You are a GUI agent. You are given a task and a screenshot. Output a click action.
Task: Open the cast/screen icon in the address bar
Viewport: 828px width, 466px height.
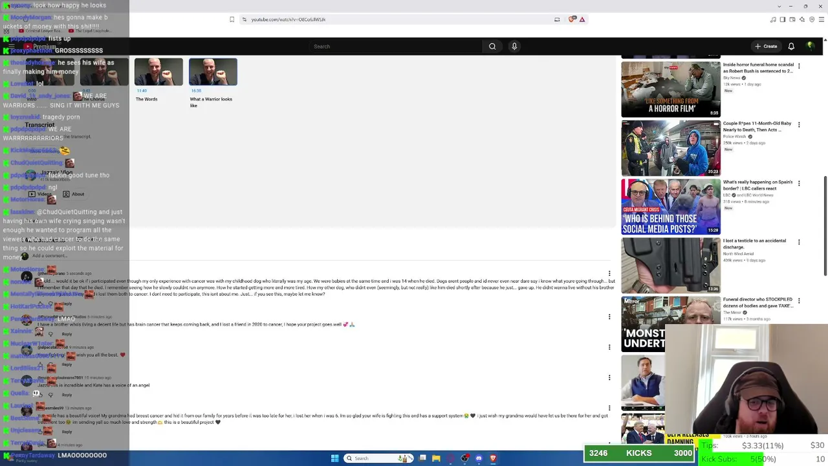[557, 19]
